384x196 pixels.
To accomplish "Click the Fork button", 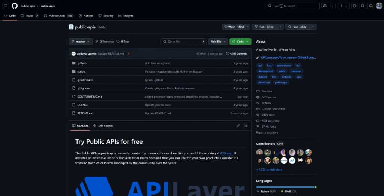I will pyautogui.click(x=265, y=27).
